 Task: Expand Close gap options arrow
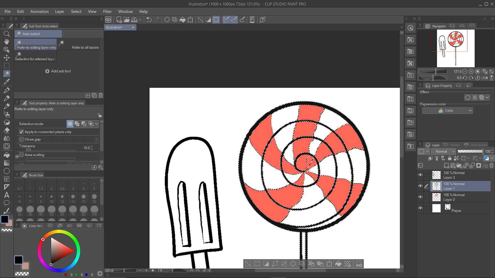[96, 139]
